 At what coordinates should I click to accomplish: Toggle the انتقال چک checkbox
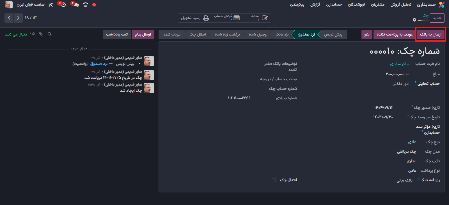274,180
